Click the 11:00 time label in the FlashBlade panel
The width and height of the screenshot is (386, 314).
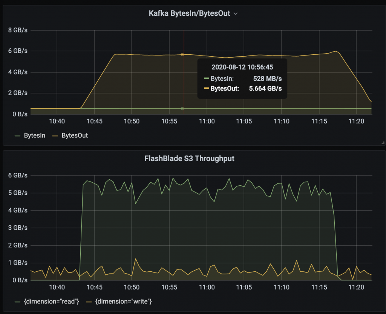[x=207, y=287]
